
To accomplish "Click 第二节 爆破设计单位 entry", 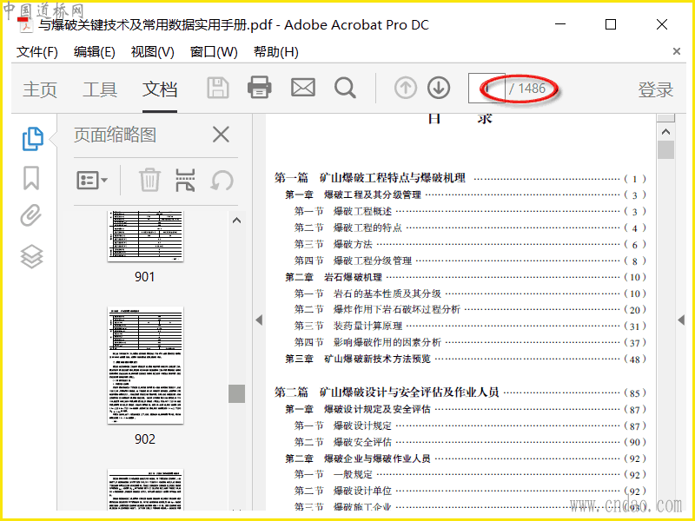I will click(470, 491).
